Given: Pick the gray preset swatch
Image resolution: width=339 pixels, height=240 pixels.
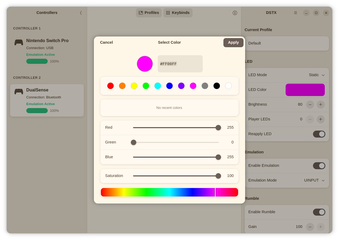Looking at the screenshot, I should pos(205,86).
